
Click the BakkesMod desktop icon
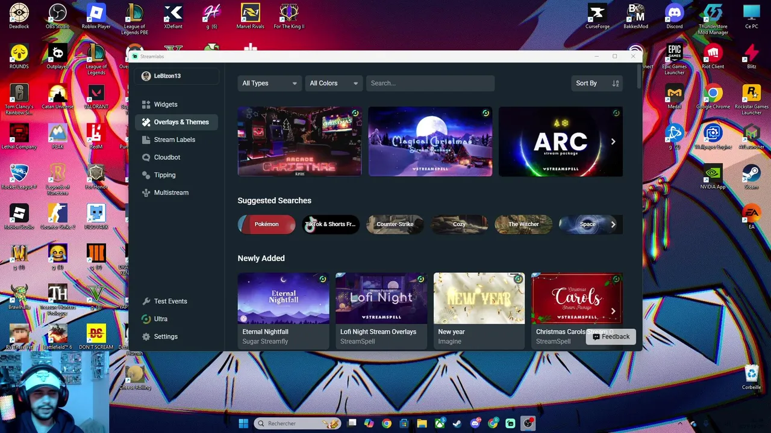click(x=636, y=16)
